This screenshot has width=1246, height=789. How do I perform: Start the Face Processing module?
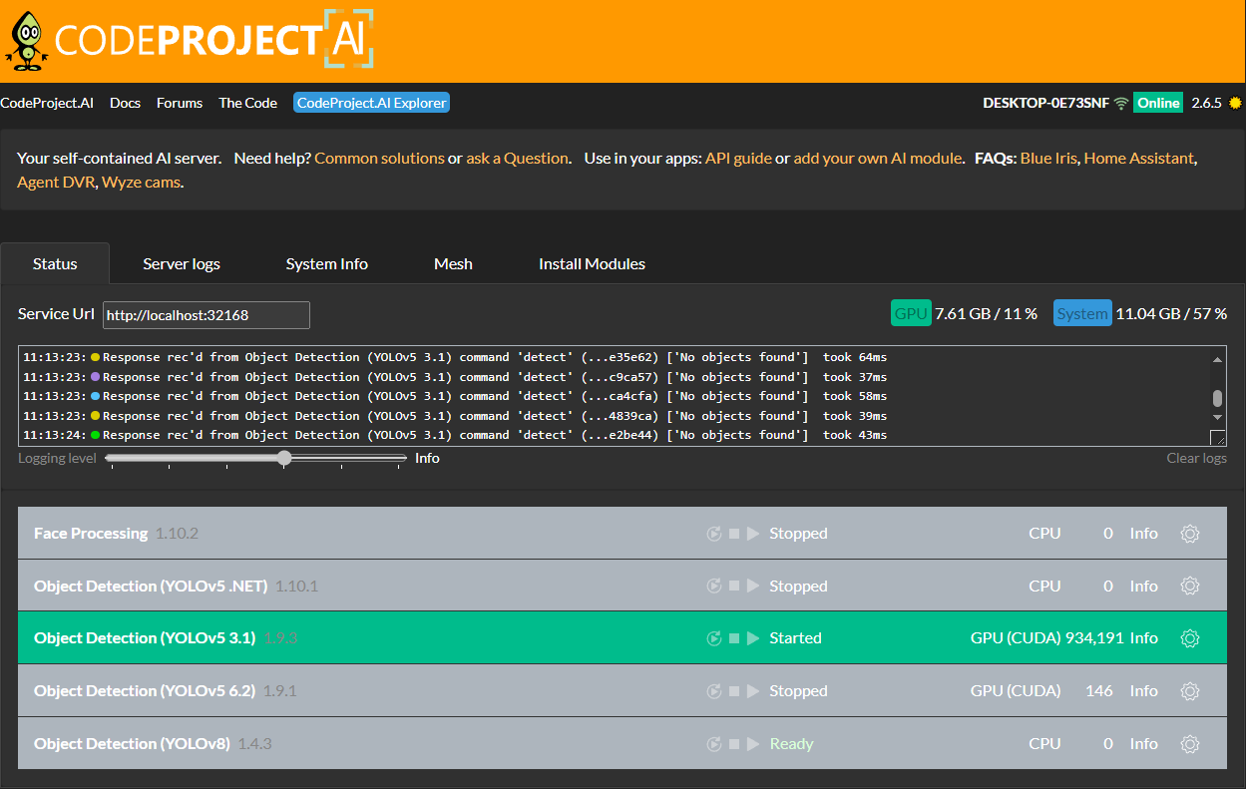[x=753, y=534]
